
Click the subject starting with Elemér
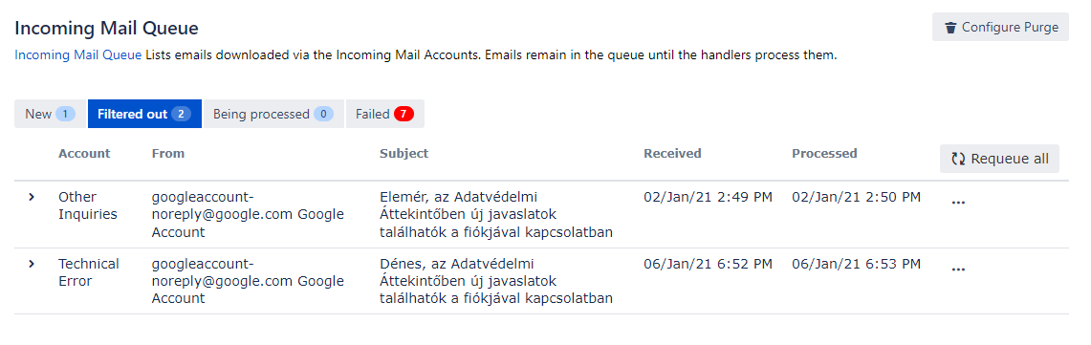click(496, 214)
